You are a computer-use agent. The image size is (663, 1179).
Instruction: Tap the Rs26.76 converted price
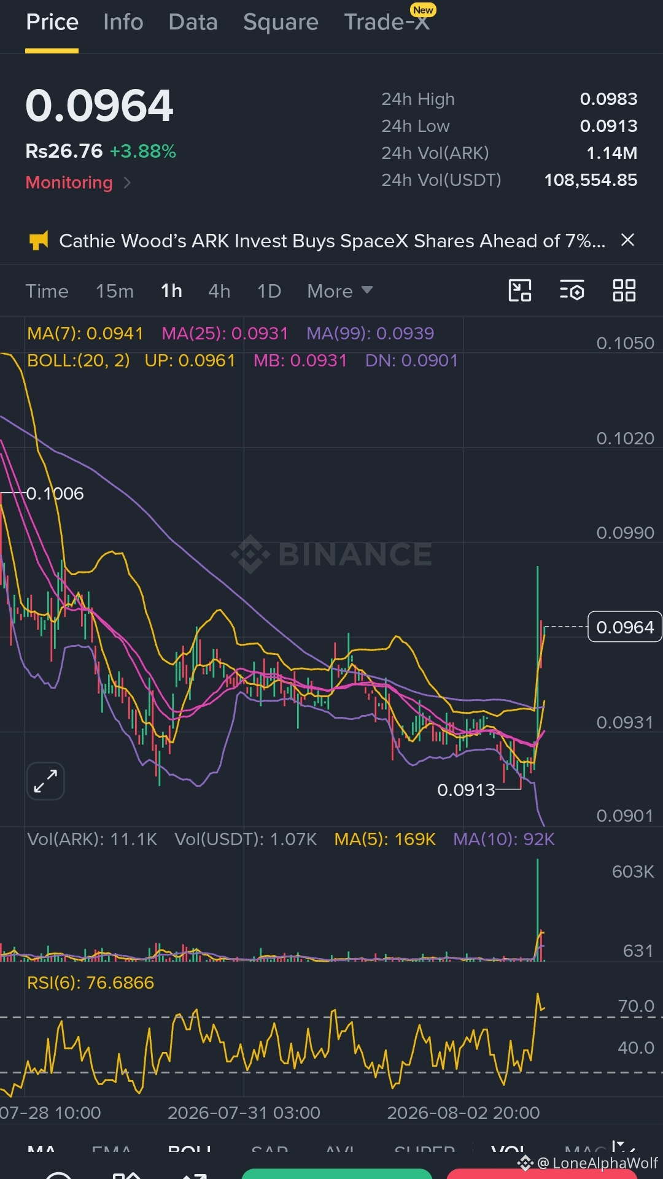point(64,151)
